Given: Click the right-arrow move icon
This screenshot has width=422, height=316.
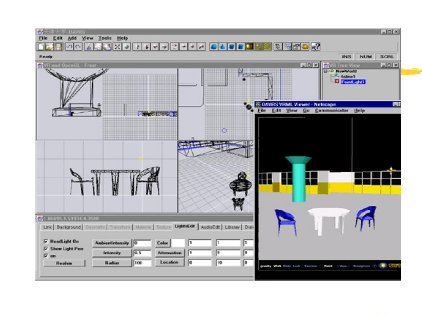Looking at the screenshot, I should tap(164, 46).
